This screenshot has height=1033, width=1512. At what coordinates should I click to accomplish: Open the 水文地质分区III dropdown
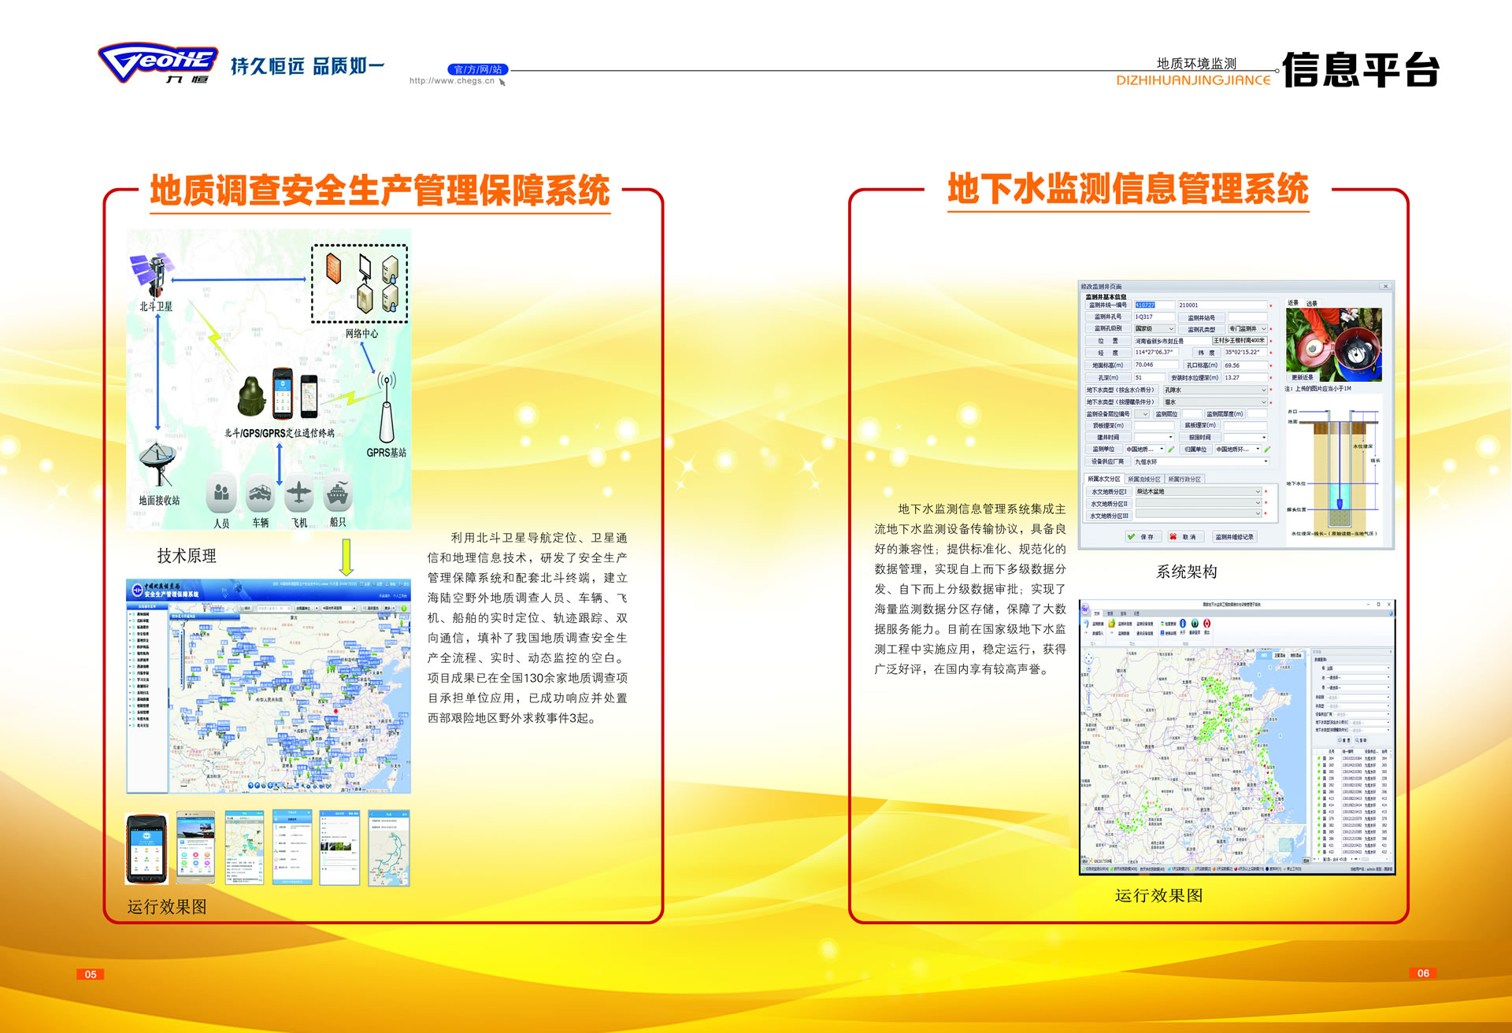[x=1199, y=514]
